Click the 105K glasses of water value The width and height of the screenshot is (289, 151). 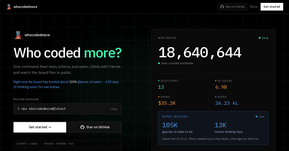click(170, 125)
